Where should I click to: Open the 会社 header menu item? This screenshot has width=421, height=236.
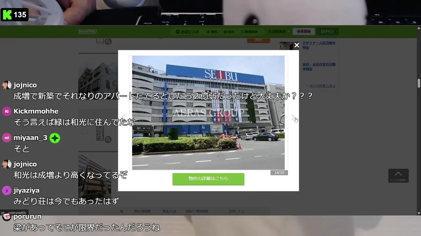pyautogui.click(x=229, y=32)
